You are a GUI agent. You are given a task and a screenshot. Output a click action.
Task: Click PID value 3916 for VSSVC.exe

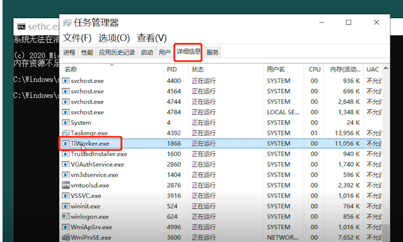point(174,196)
